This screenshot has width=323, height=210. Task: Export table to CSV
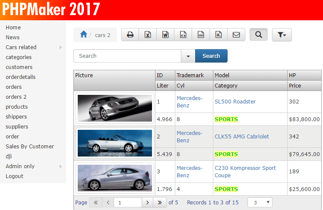pos(218,35)
